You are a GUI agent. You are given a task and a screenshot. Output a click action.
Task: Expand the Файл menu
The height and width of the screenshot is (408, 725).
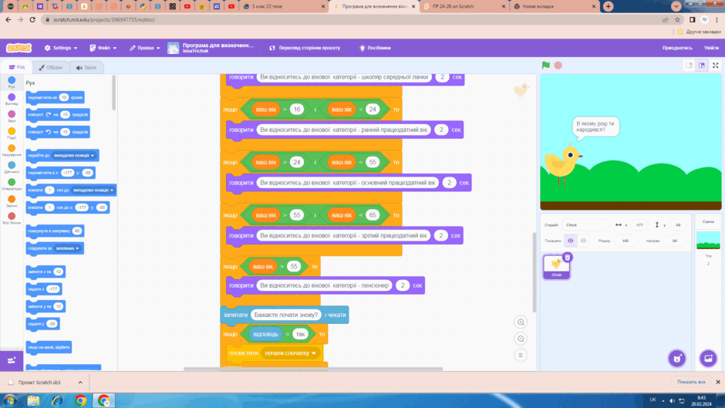(x=103, y=48)
